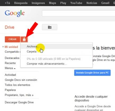Go to Imágenes in the top bar
This screenshot has height=111, width=115.
click(38, 3)
